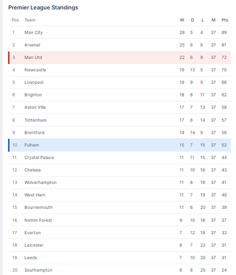
Task: Open Brighton team entry
Action: pyautogui.click(x=33, y=95)
